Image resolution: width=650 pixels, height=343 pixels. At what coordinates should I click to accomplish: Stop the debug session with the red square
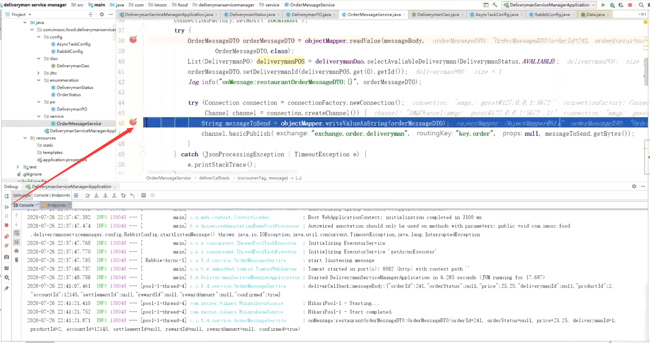7,225
